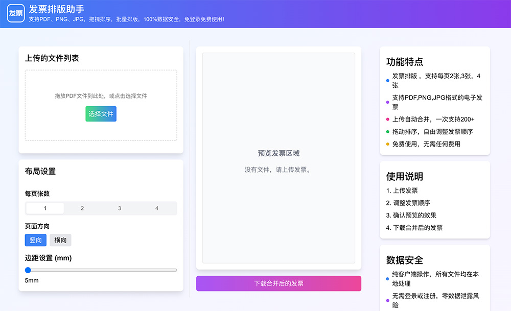
Task: Click the purple bullet beside PDF,PNG,JPG support
Action: 387,102
